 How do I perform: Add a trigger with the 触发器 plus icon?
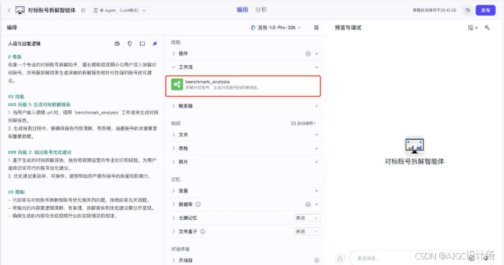point(316,106)
